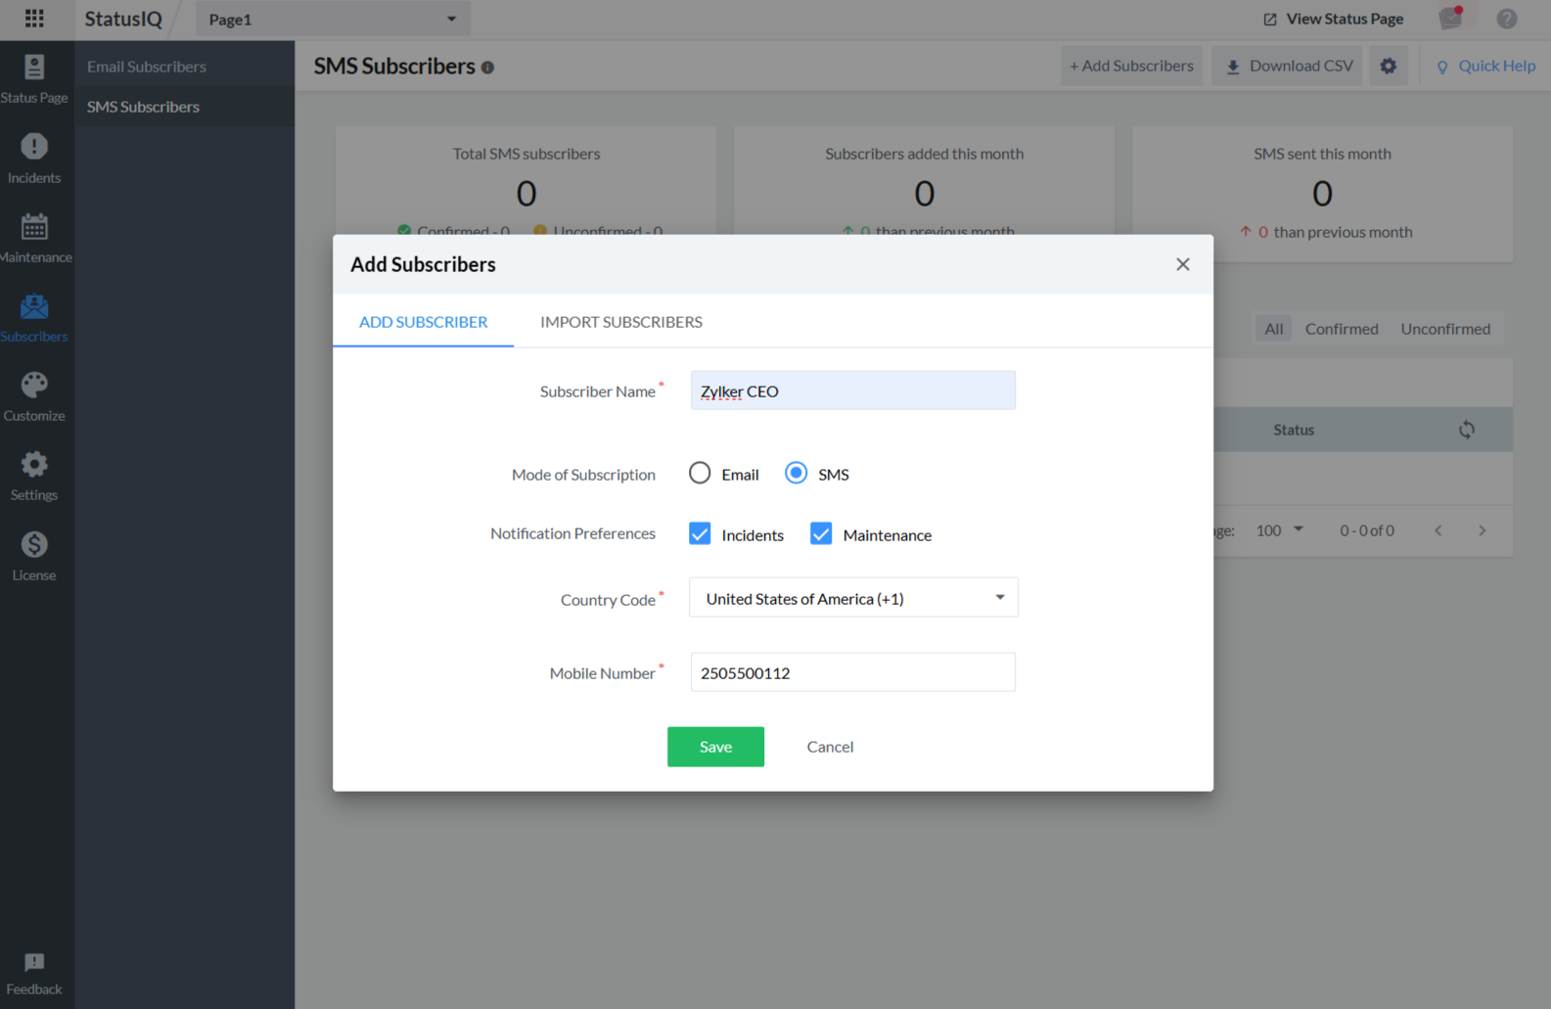Uncheck the Maintenance notification checkbox
This screenshot has width=1551, height=1009.
821,534
